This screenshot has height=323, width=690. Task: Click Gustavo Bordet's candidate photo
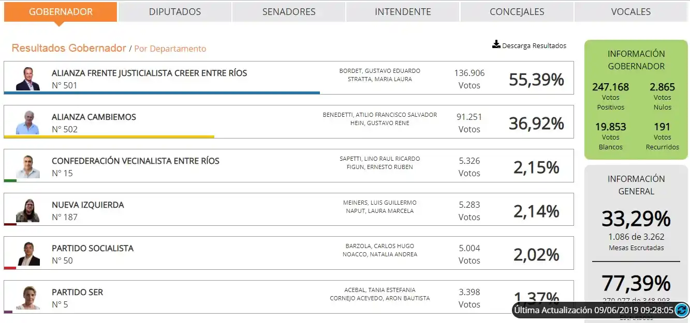click(x=28, y=79)
